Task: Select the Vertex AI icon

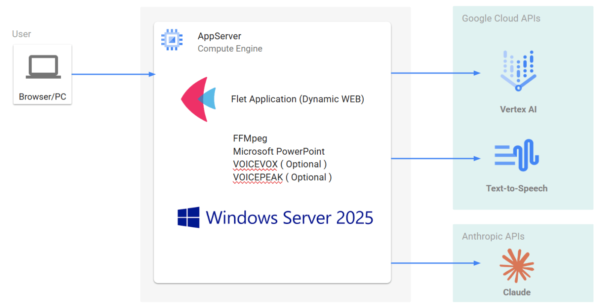Action: click(x=518, y=70)
